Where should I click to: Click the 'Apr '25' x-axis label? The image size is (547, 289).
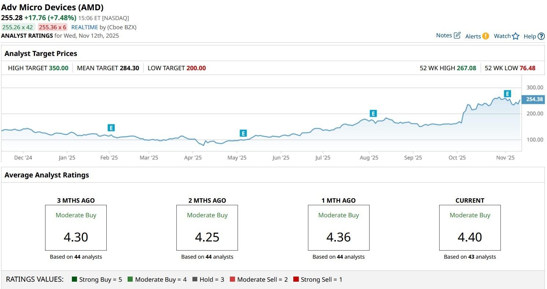coord(193,158)
